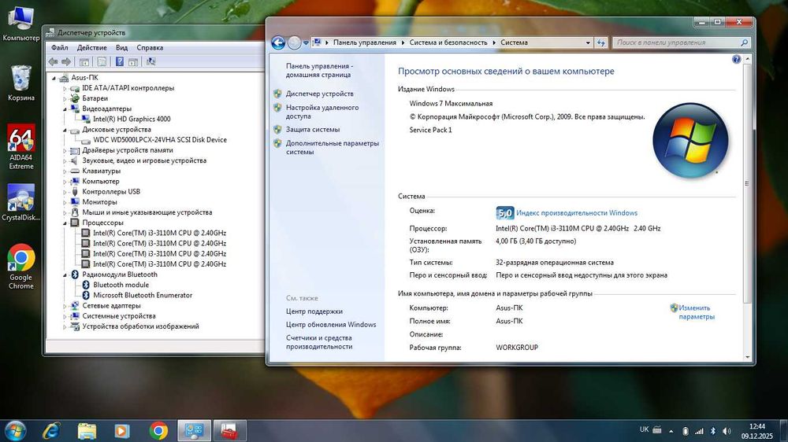Open Internet Explorer from the taskbar
The image size is (788, 442).
(51, 431)
